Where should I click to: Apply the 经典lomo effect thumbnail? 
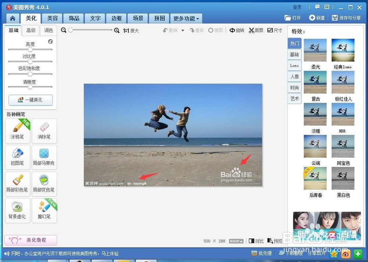point(343,51)
